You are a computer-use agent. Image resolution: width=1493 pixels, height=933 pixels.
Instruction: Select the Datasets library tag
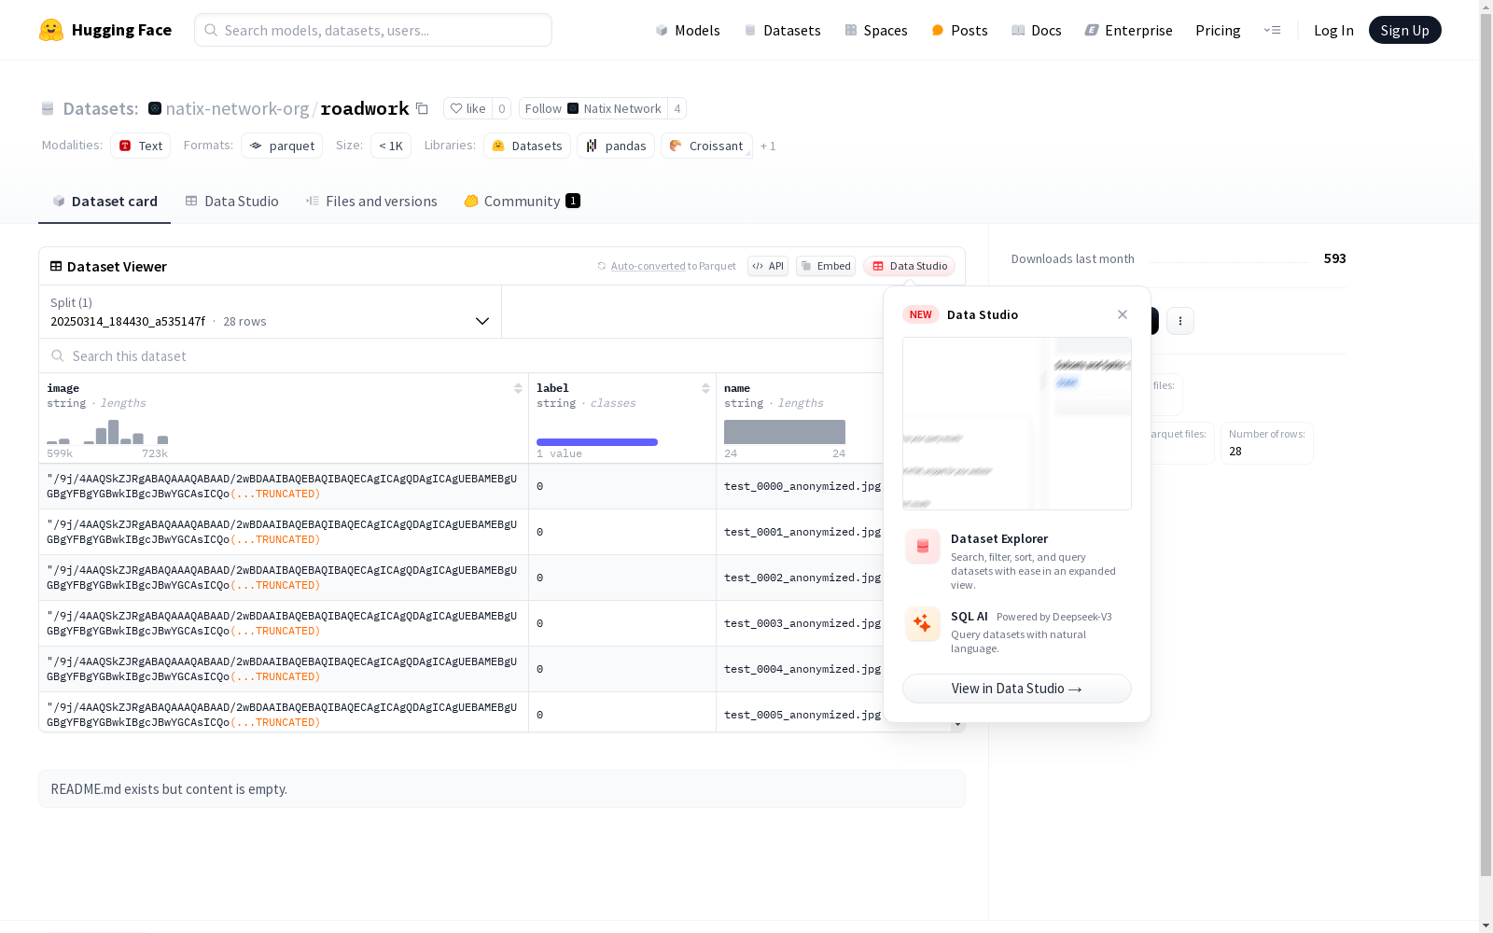coord(527,146)
